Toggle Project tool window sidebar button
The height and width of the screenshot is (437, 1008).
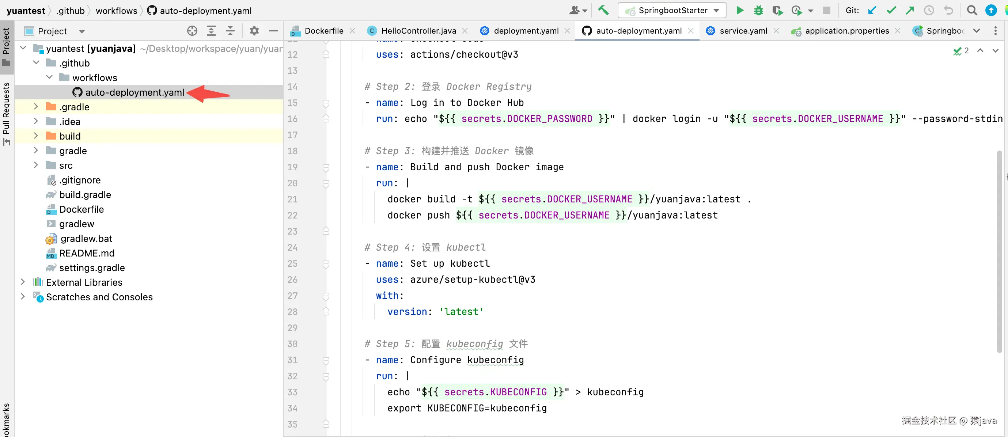coord(6,46)
